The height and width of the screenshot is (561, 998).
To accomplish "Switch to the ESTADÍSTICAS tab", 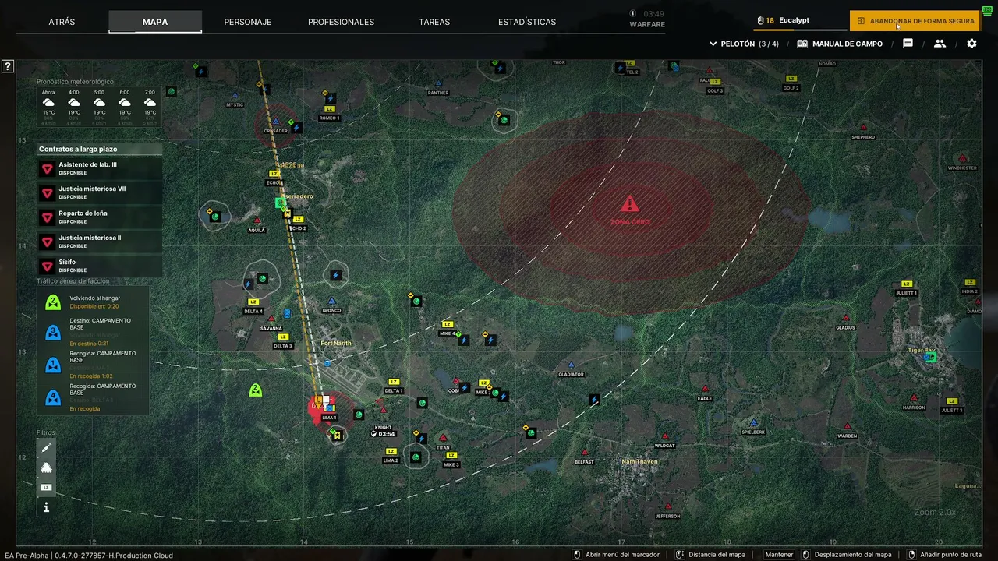I will click(527, 22).
